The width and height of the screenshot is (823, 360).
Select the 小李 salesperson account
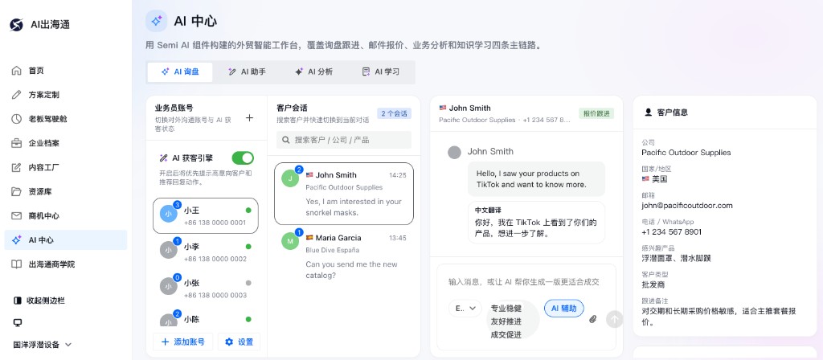pyautogui.click(x=205, y=252)
